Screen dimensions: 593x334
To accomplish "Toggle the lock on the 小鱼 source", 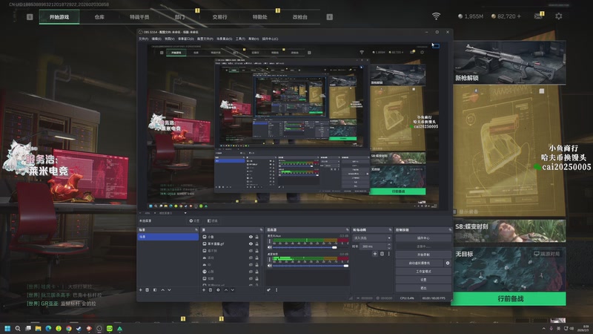I will pyautogui.click(x=256, y=237).
